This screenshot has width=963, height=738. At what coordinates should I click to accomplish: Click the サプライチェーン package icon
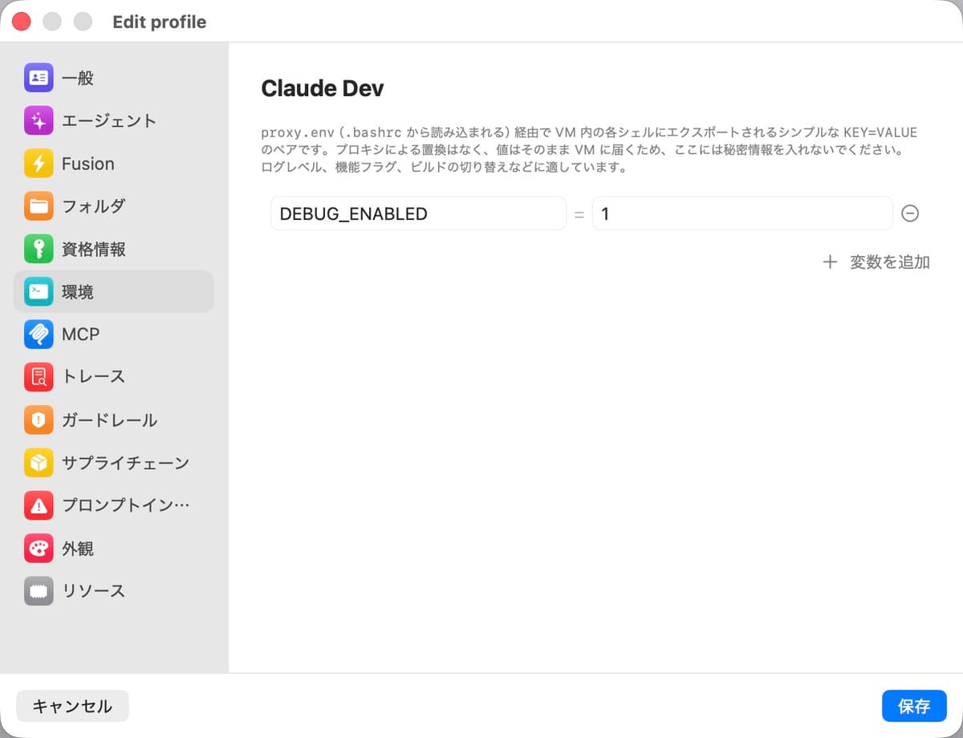coord(39,463)
